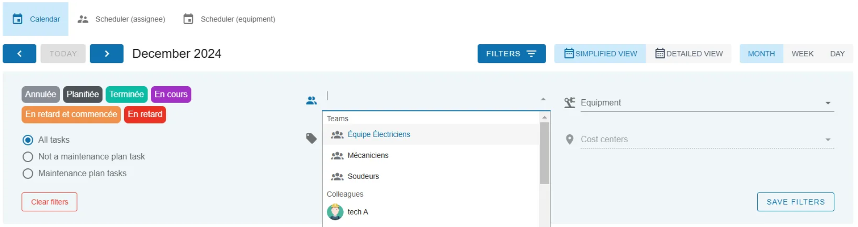The height and width of the screenshot is (227, 858).
Task: Choose Mécaniciens team
Action: click(x=431, y=155)
